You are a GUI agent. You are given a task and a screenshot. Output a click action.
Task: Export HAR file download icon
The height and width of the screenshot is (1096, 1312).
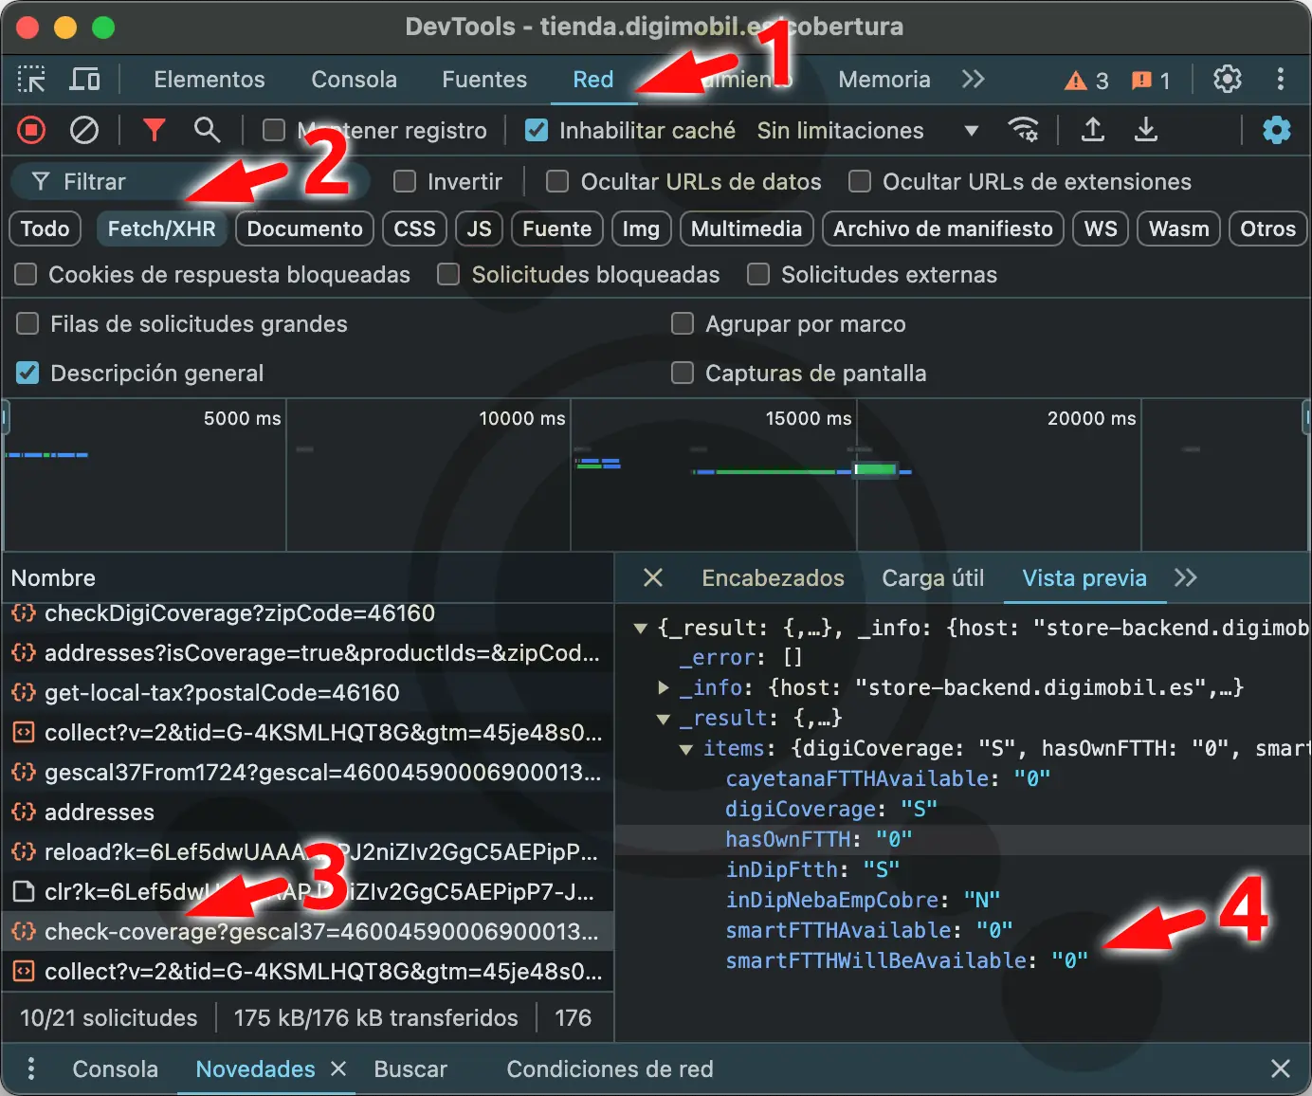coord(1146,130)
